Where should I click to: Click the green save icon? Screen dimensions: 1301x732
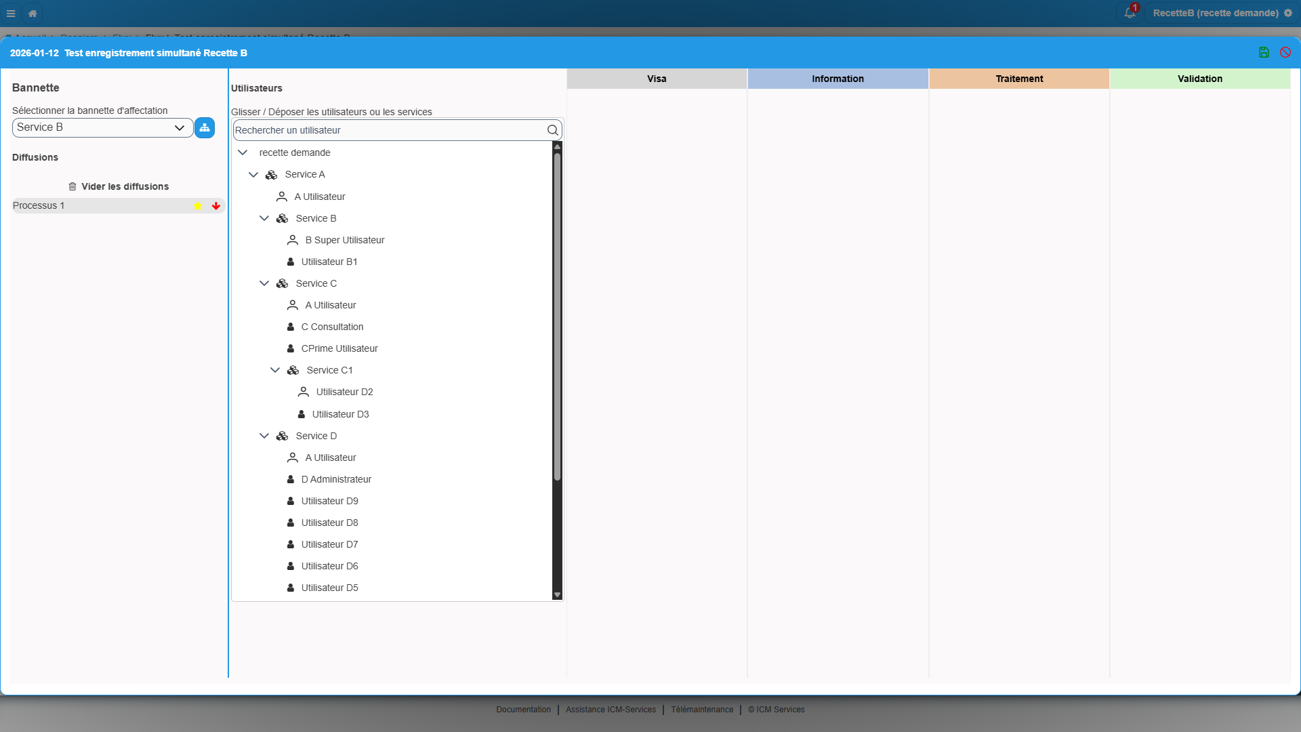pos(1264,52)
